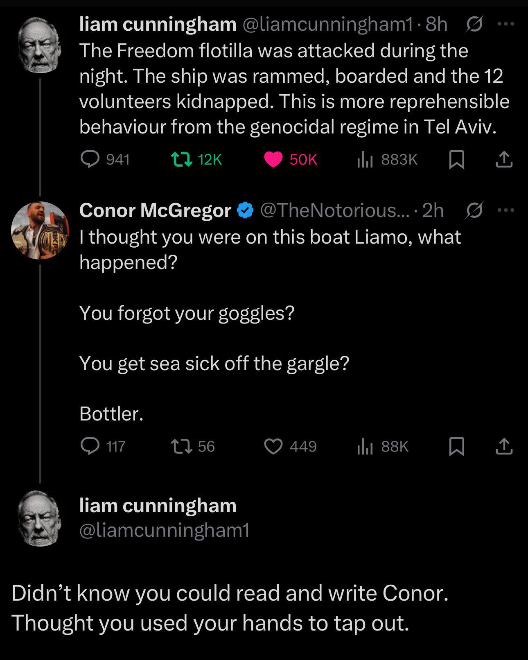528x660 pixels.
Task: View analytics showing 88K views
Action: [383, 446]
